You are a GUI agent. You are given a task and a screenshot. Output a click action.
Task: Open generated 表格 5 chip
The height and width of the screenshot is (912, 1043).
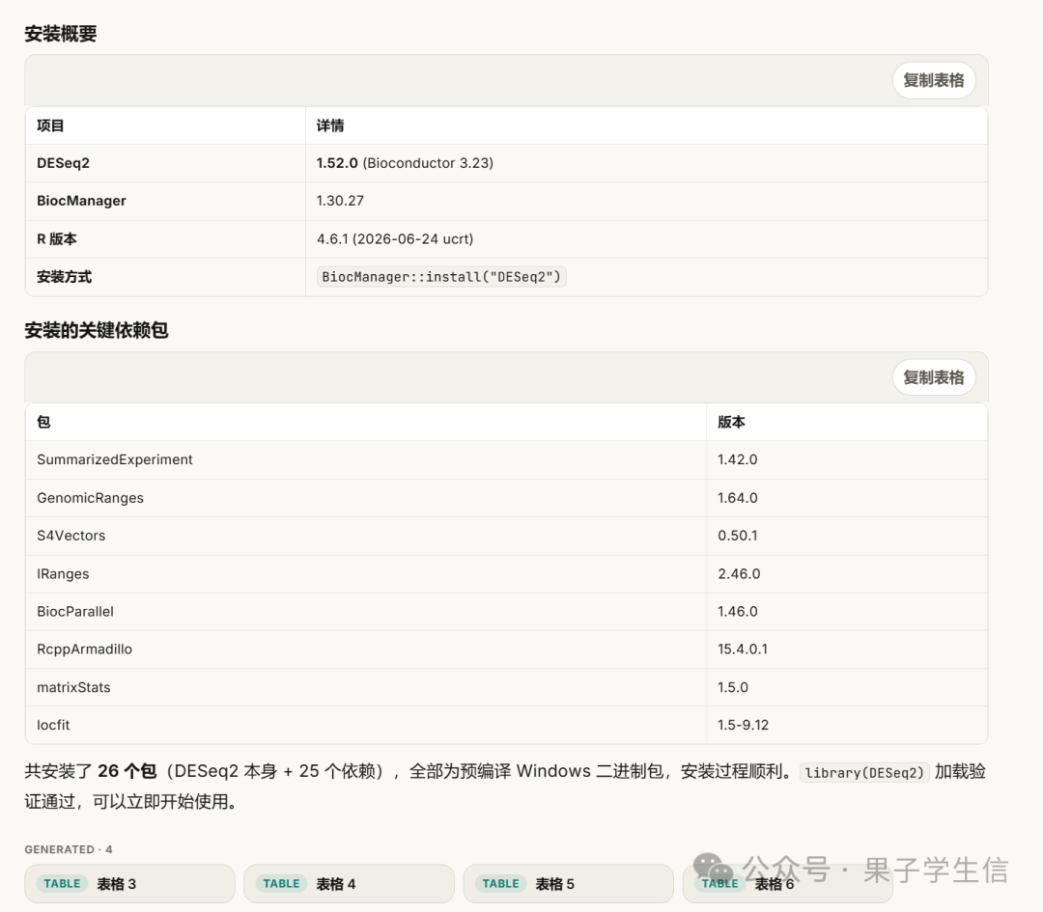pos(568,883)
